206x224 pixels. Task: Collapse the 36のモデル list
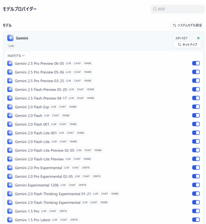(x=16, y=55)
